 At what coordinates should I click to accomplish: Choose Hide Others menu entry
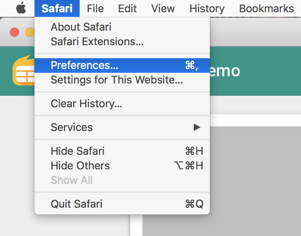pyautogui.click(x=122, y=166)
